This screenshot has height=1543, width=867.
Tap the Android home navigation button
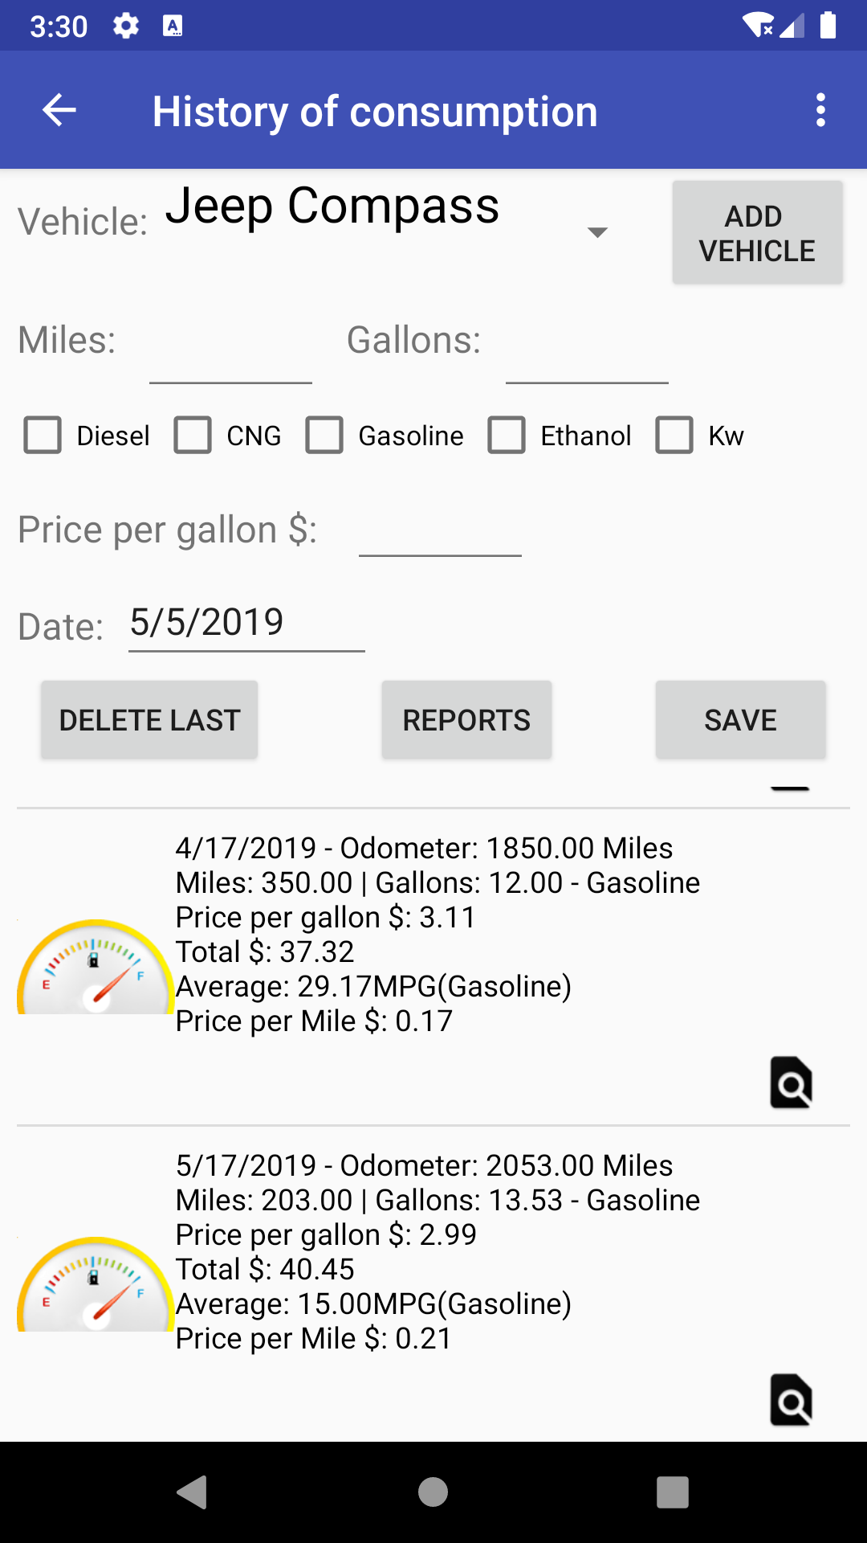pyautogui.click(x=433, y=1492)
